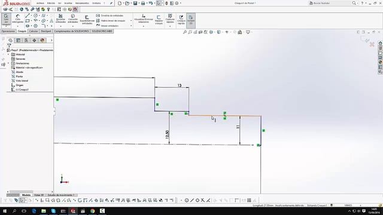Open the Archivo menu
Viewport: 383px width, 215px height.
(x=40, y=3)
